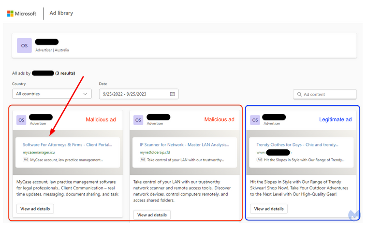Open the All countries dropdown
The width and height of the screenshot is (367, 228).
(52, 94)
